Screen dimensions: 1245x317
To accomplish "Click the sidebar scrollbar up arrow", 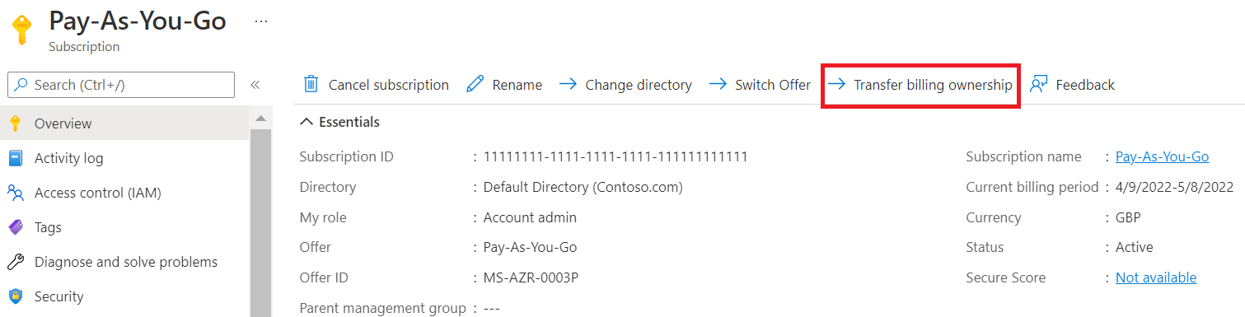I will [x=260, y=118].
